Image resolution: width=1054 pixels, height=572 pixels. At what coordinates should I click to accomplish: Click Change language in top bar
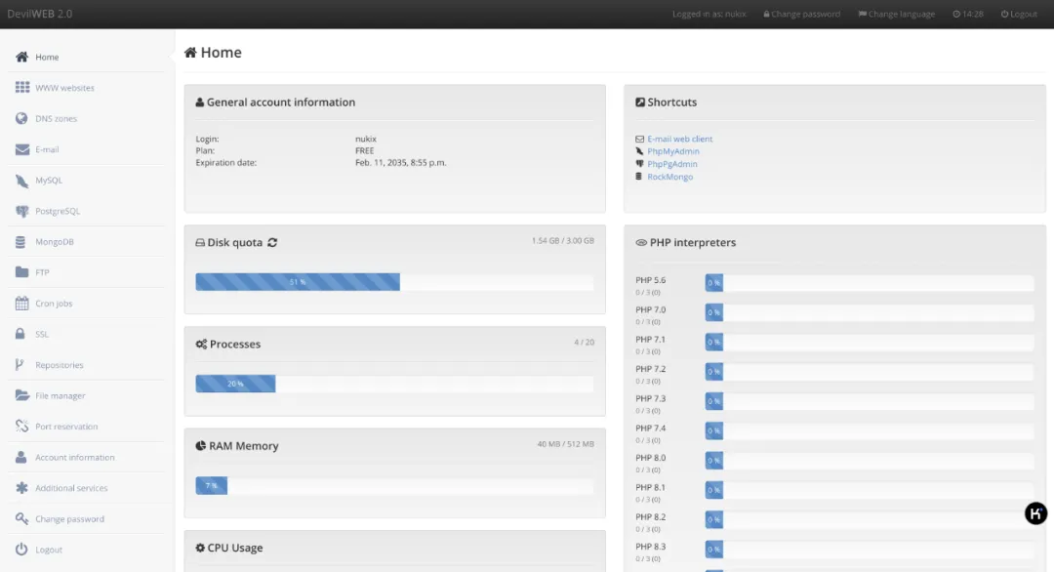896,14
